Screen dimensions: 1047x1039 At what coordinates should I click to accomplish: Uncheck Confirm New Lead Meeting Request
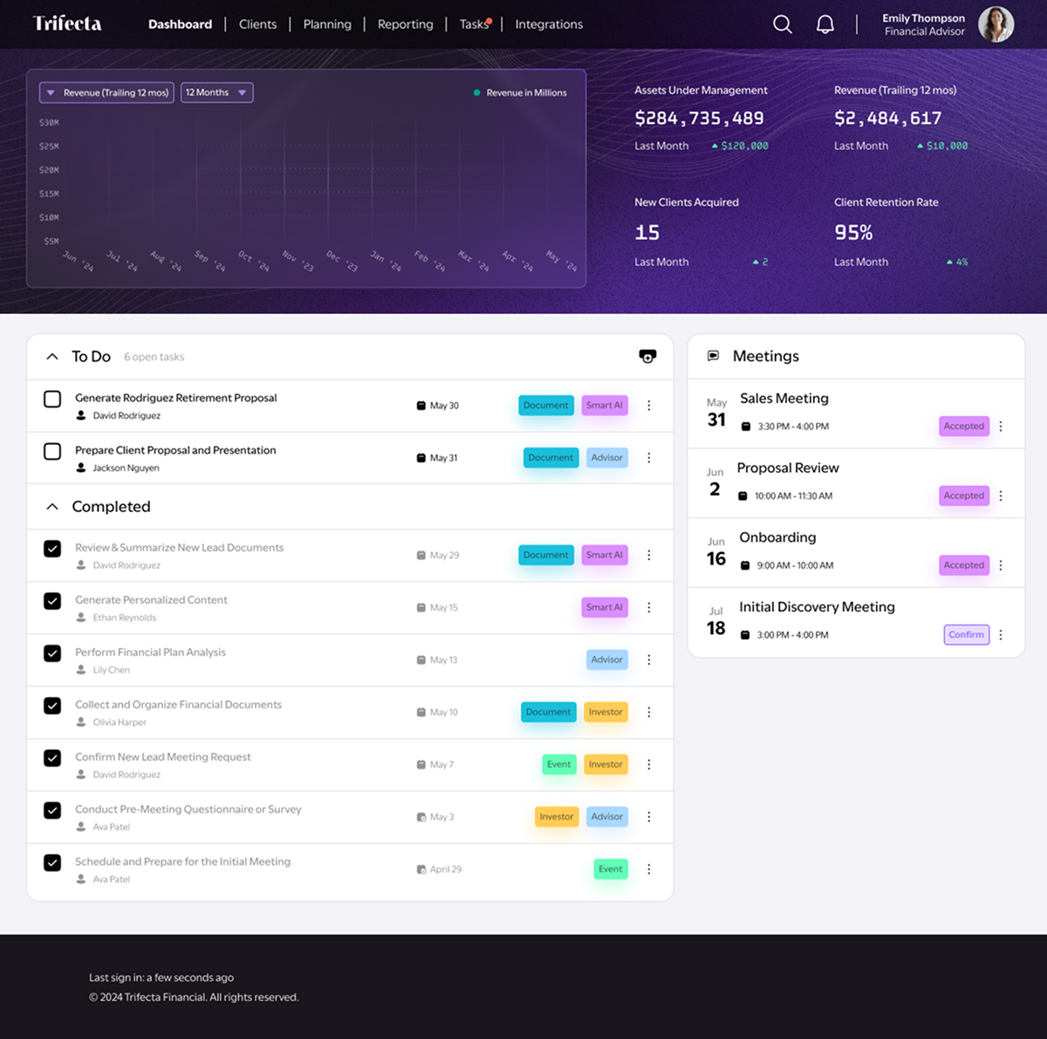tap(52, 758)
